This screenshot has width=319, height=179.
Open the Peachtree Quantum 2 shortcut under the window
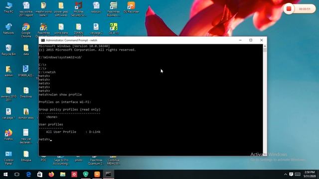(x=96, y=160)
